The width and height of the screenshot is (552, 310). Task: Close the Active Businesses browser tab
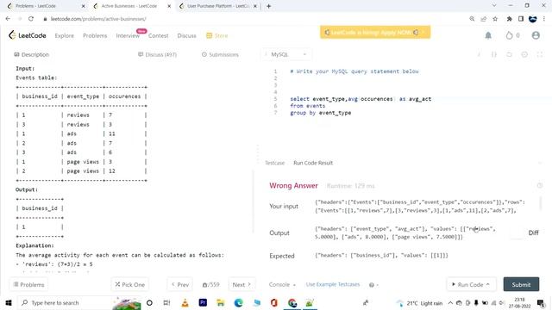click(169, 6)
